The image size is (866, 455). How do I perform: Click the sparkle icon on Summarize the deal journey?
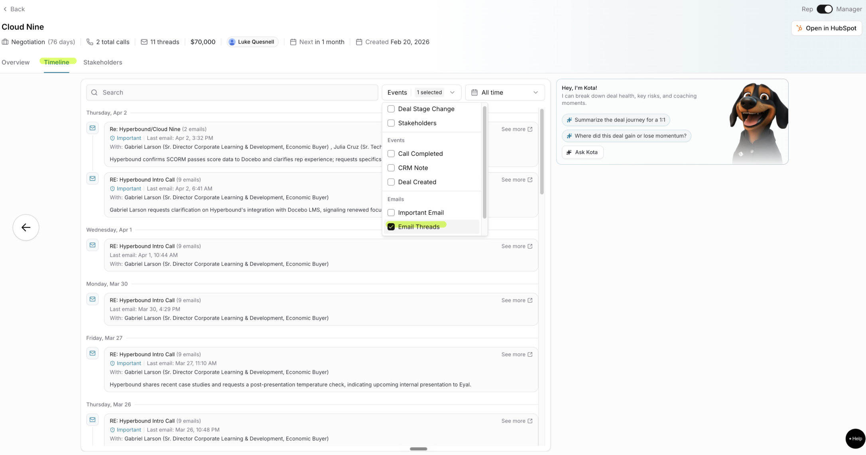[569, 120]
